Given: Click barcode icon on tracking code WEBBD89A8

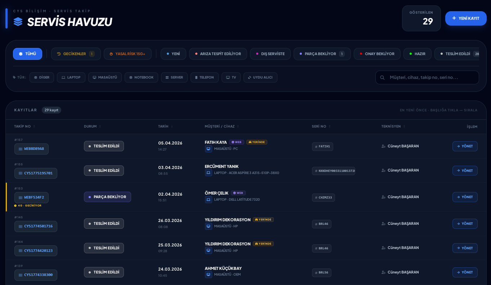Looking at the screenshot, I should (21, 149).
